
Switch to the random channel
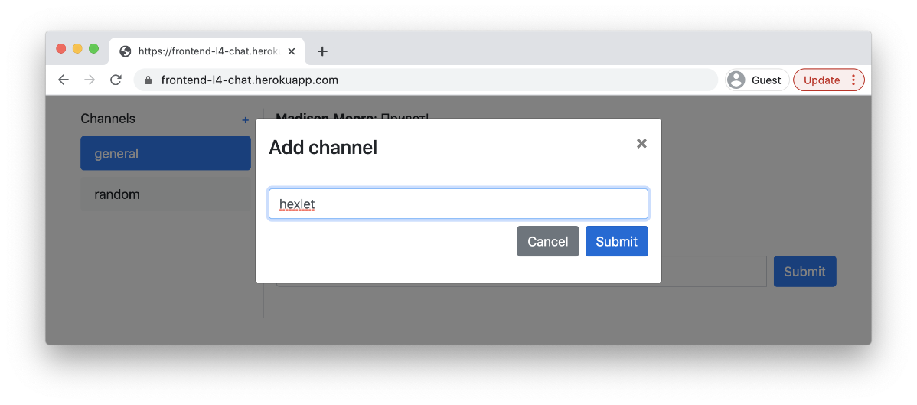[x=165, y=194]
